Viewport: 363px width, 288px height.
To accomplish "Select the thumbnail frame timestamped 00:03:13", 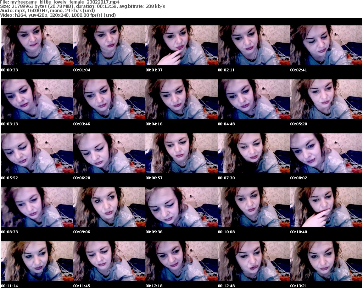I will [x=37, y=99].
